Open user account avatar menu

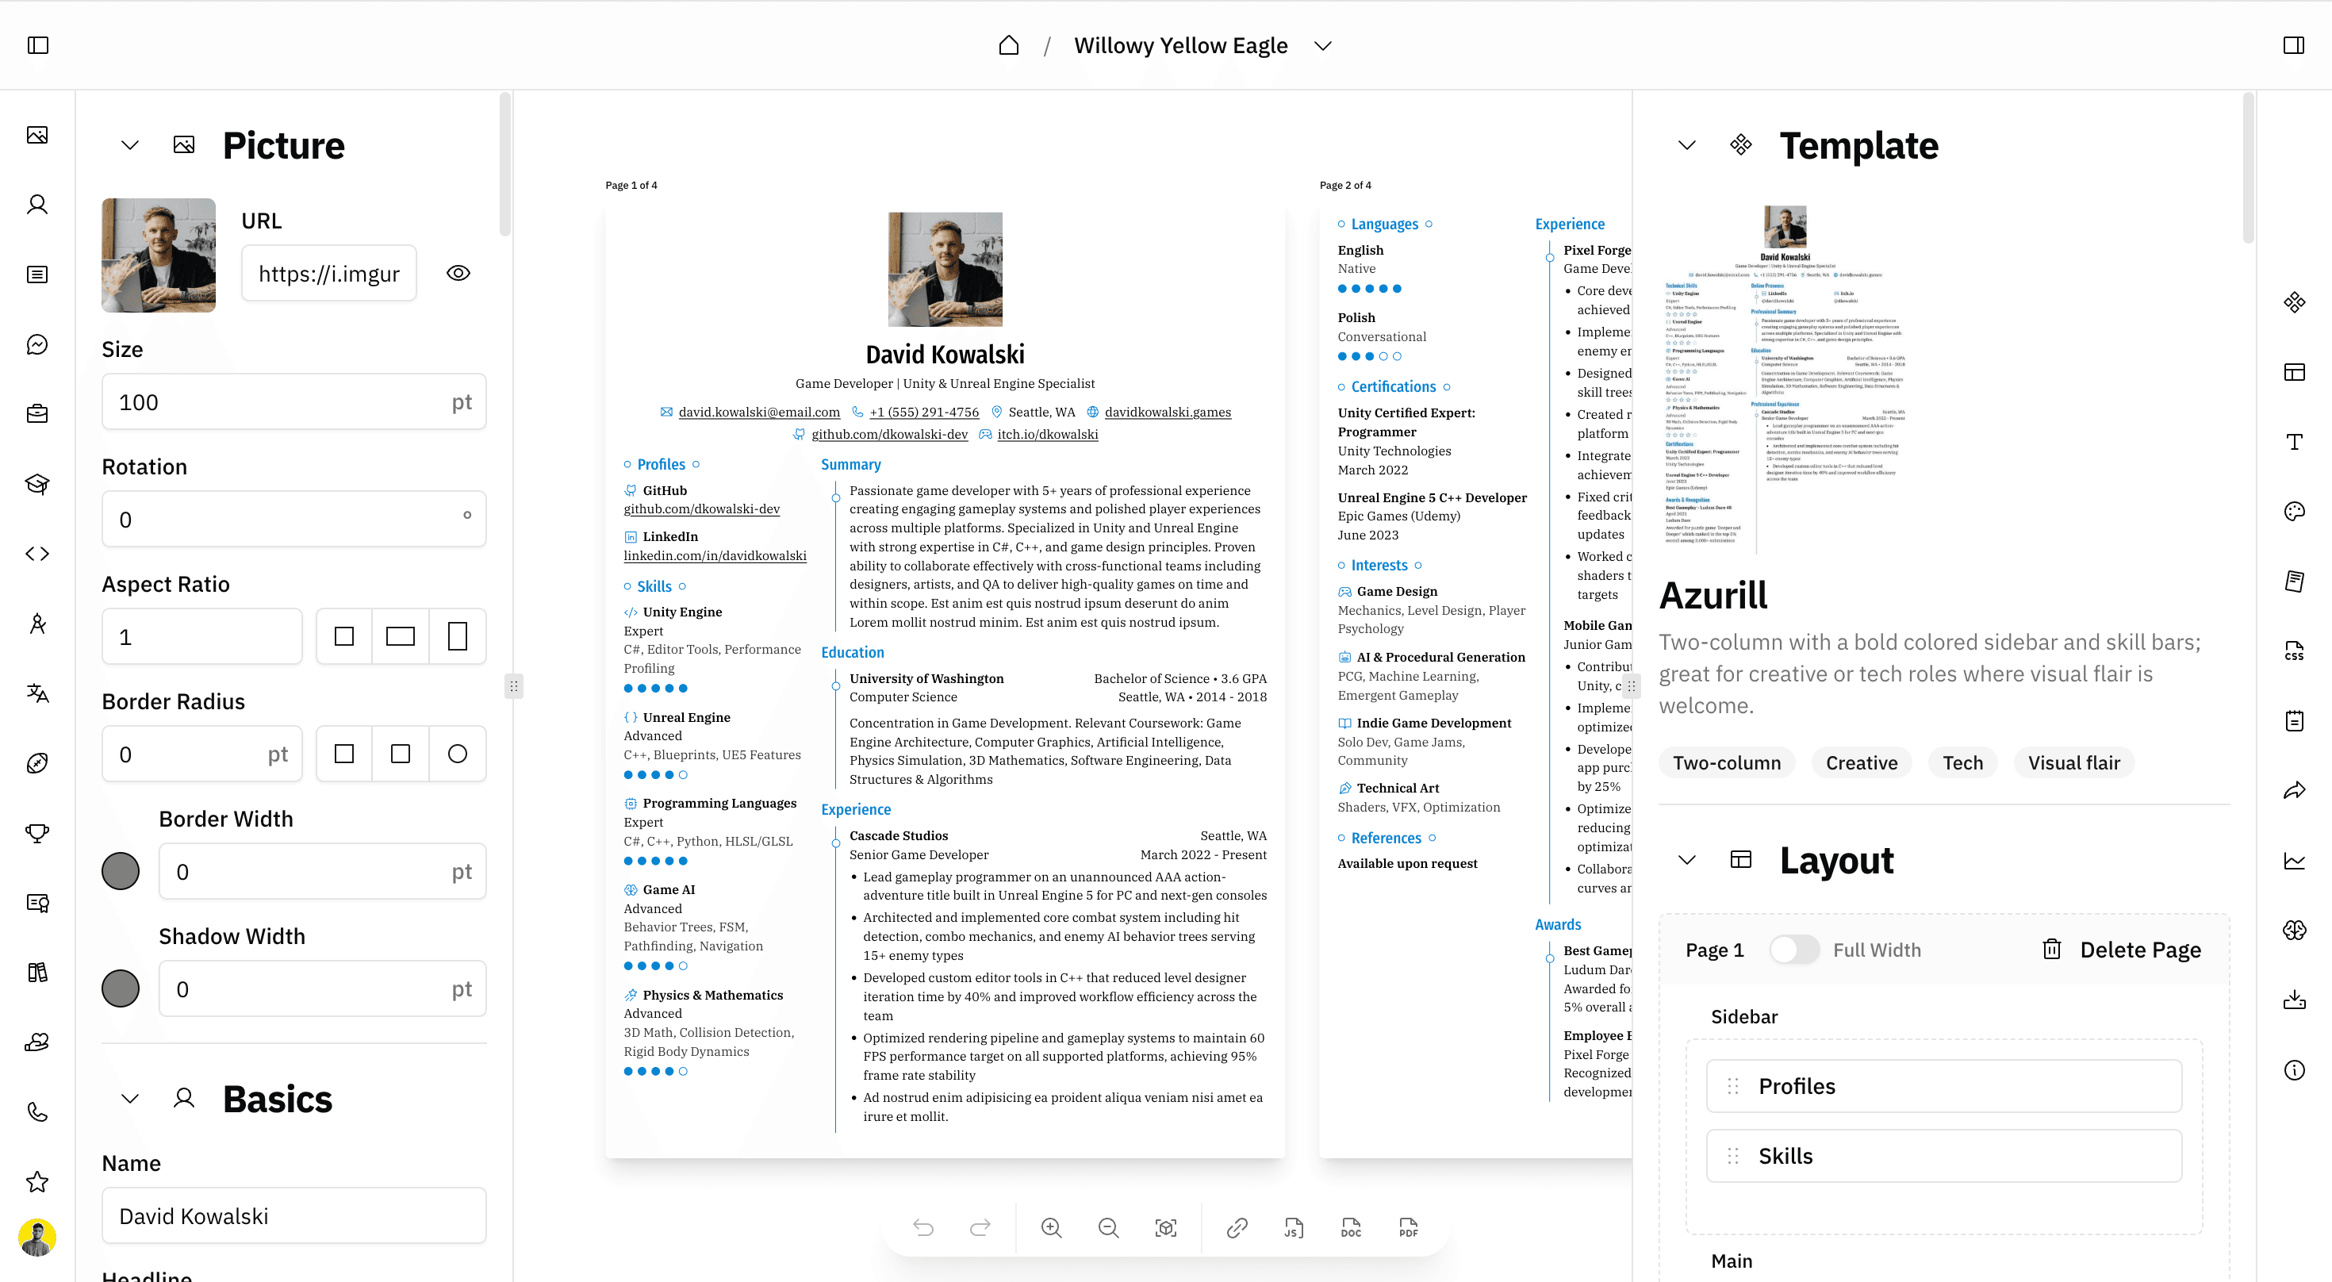(x=37, y=1238)
